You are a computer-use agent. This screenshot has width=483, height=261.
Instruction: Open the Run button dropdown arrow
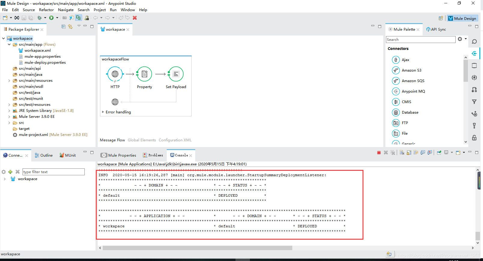pyautogui.click(x=57, y=18)
